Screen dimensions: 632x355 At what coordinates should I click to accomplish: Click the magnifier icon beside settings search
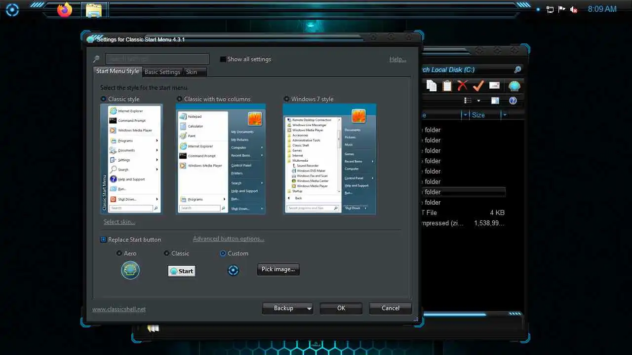(x=97, y=59)
